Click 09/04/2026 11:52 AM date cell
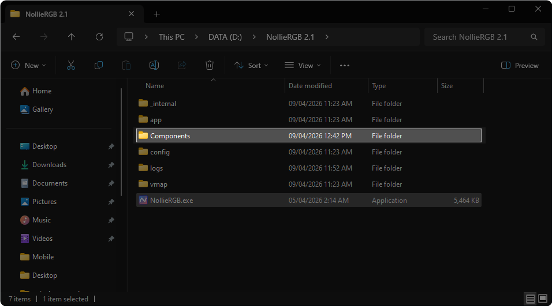552x306 pixels. 320,168
